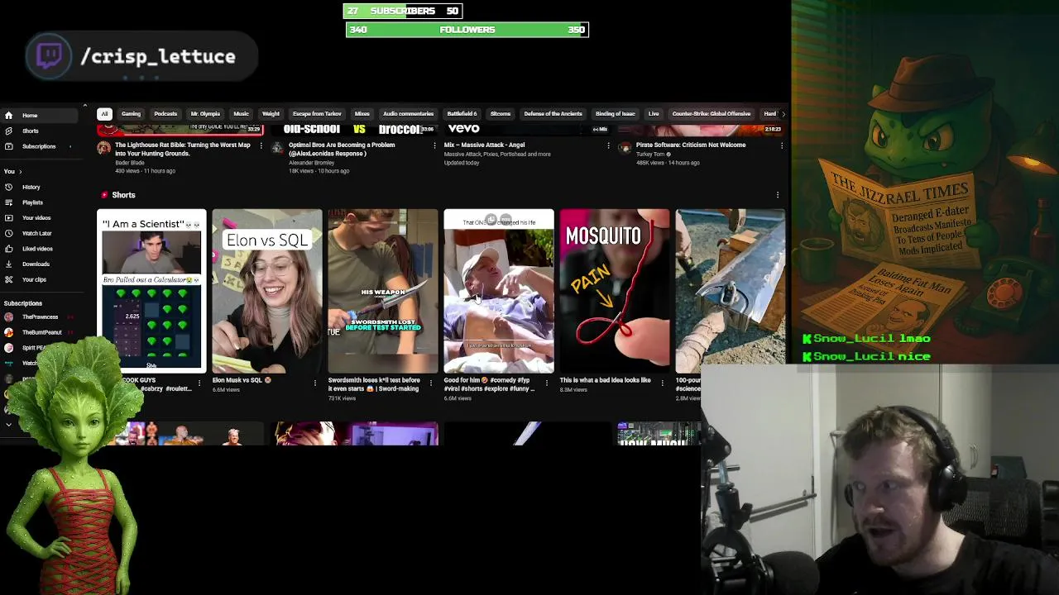Select the Escape from Tarkov chip

317,114
